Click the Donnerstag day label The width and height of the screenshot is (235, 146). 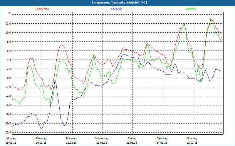[x=101, y=138]
